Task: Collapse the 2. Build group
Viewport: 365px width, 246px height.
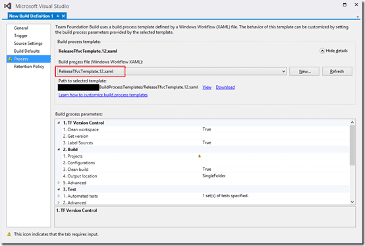Action: (x=59, y=149)
